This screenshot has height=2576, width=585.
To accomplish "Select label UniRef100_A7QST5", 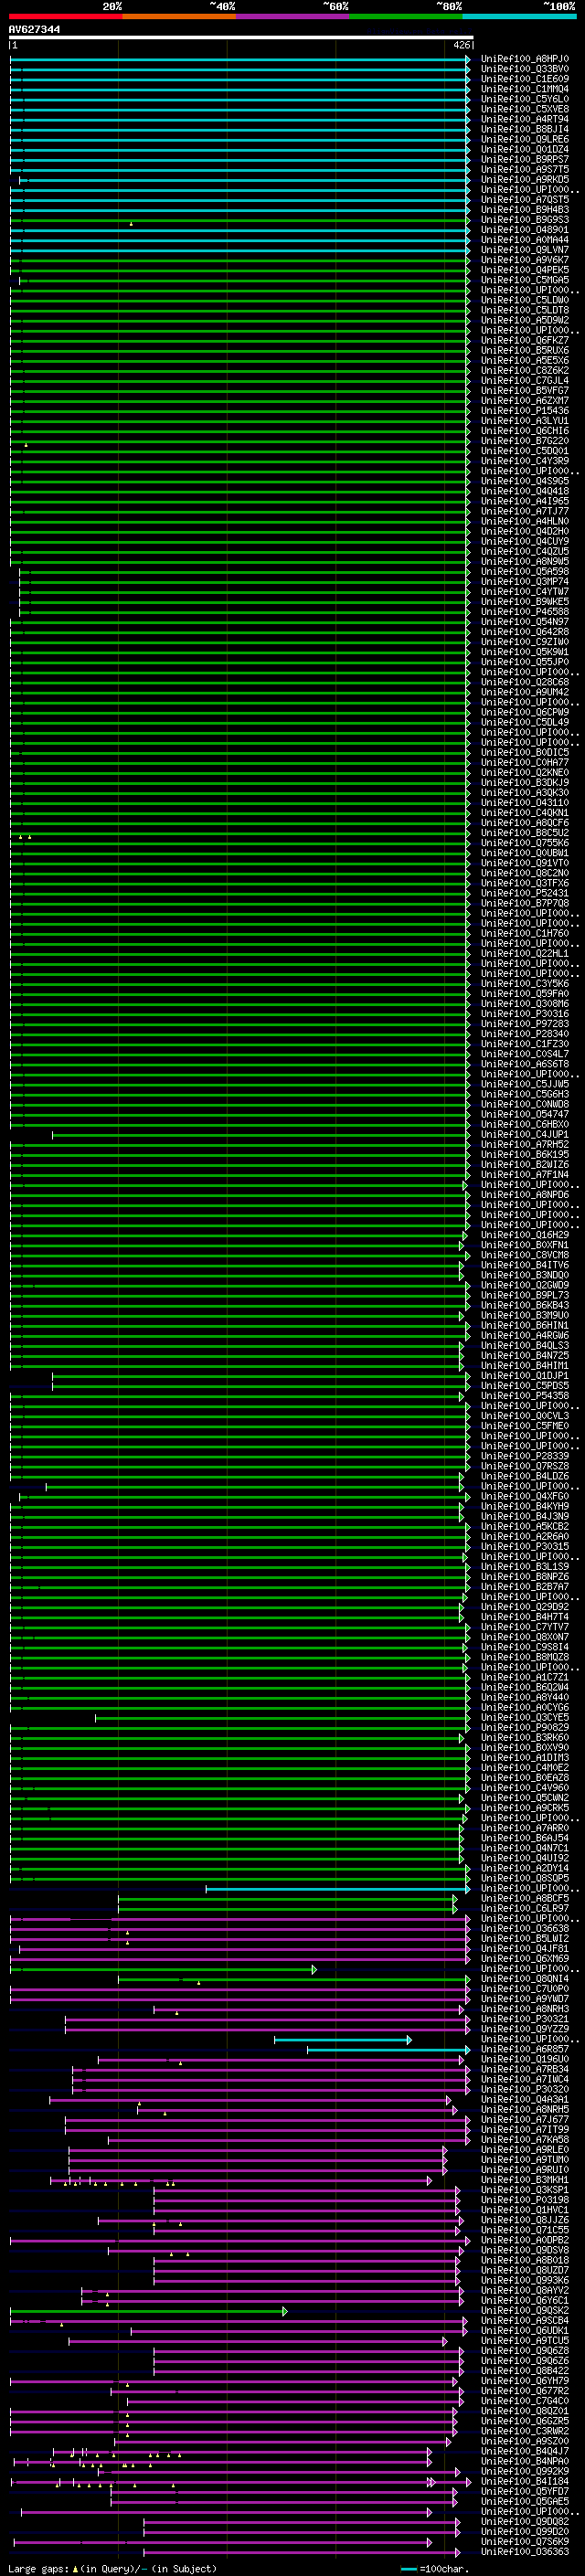I will tap(525, 200).
